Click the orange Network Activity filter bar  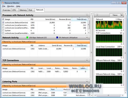point(46,42)
